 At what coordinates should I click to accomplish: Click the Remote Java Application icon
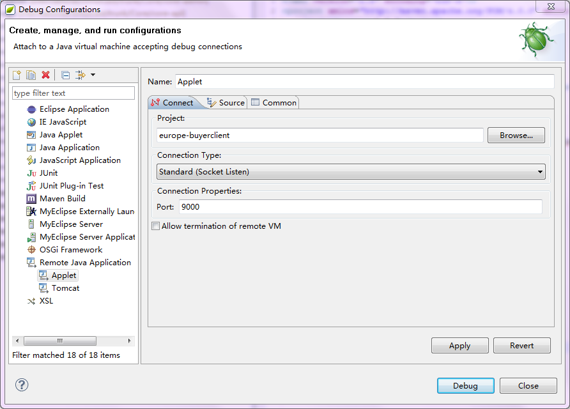pyautogui.click(x=31, y=263)
